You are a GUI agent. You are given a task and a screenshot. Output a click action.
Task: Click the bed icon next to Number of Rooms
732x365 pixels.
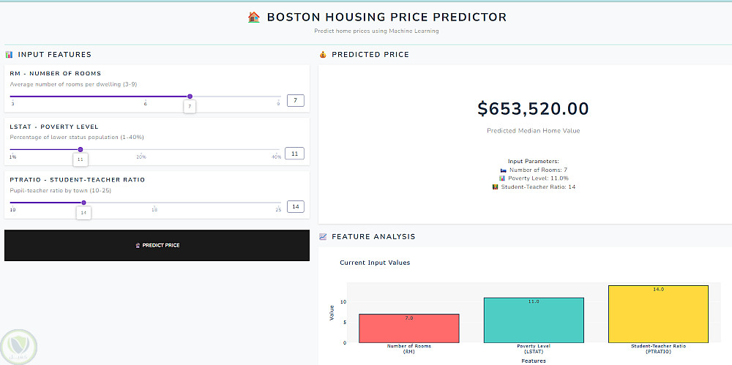tap(503, 170)
